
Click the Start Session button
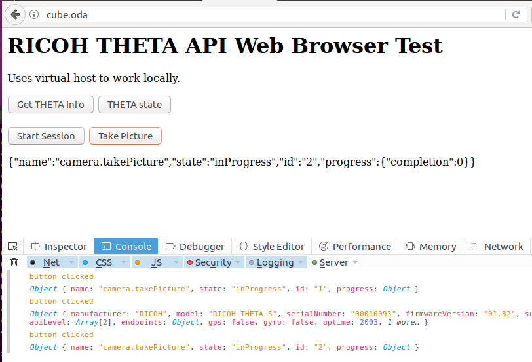click(x=46, y=136)
